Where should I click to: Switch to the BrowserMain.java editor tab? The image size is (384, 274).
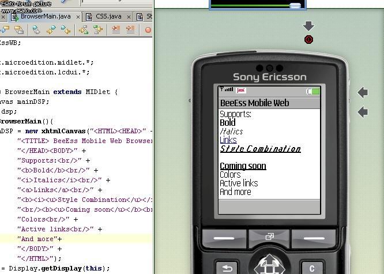[x=46, y=17]
